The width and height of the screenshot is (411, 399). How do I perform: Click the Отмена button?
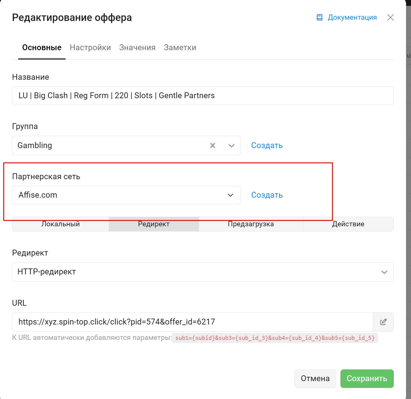(x=315, y=379)
